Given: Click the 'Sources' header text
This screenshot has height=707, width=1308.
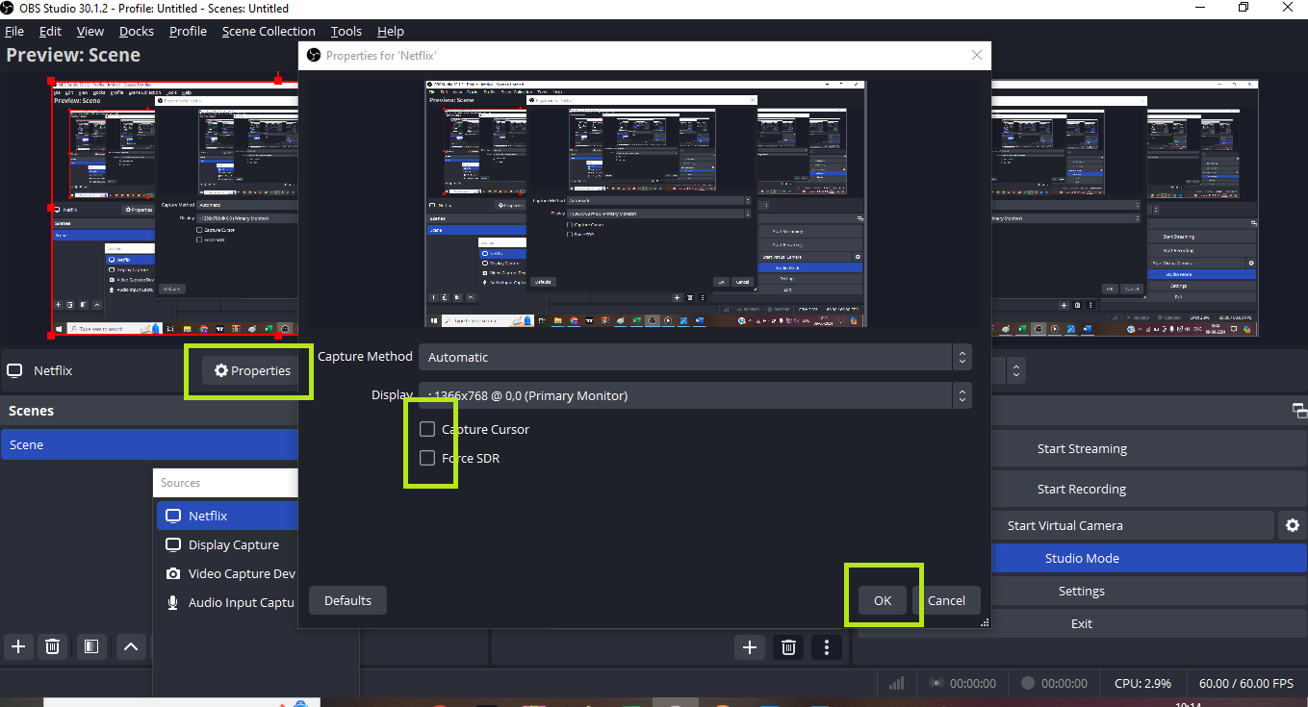Looking at the screenshot, I should click(x=181, y=483).
